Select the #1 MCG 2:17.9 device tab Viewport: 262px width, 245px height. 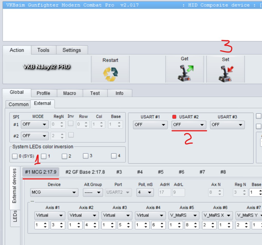pos(40,172)
